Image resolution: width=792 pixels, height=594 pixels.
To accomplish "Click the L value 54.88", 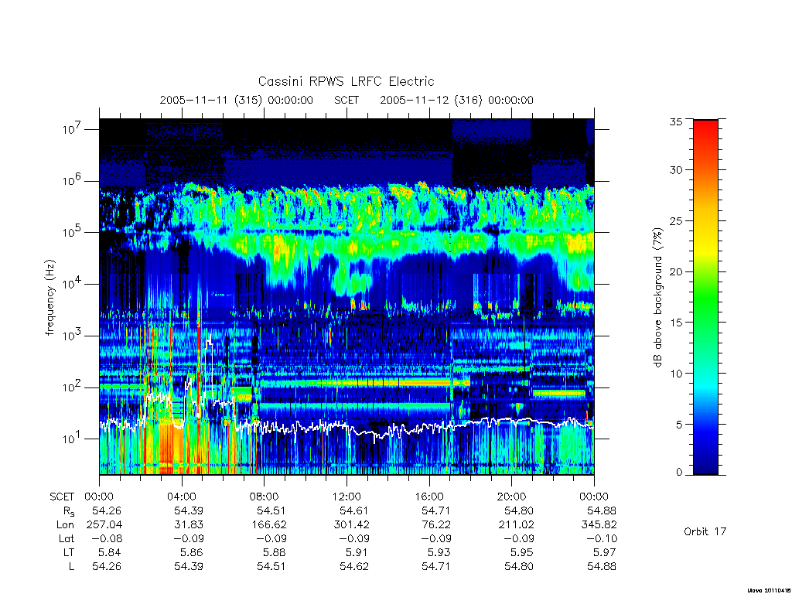I will [602, 567].
